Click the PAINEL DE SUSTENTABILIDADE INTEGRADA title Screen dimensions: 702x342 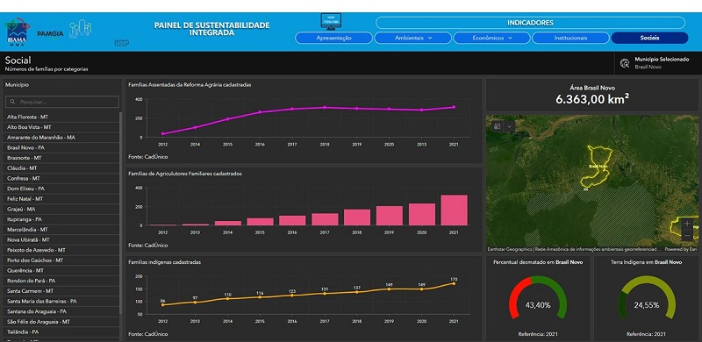point(211,29)
